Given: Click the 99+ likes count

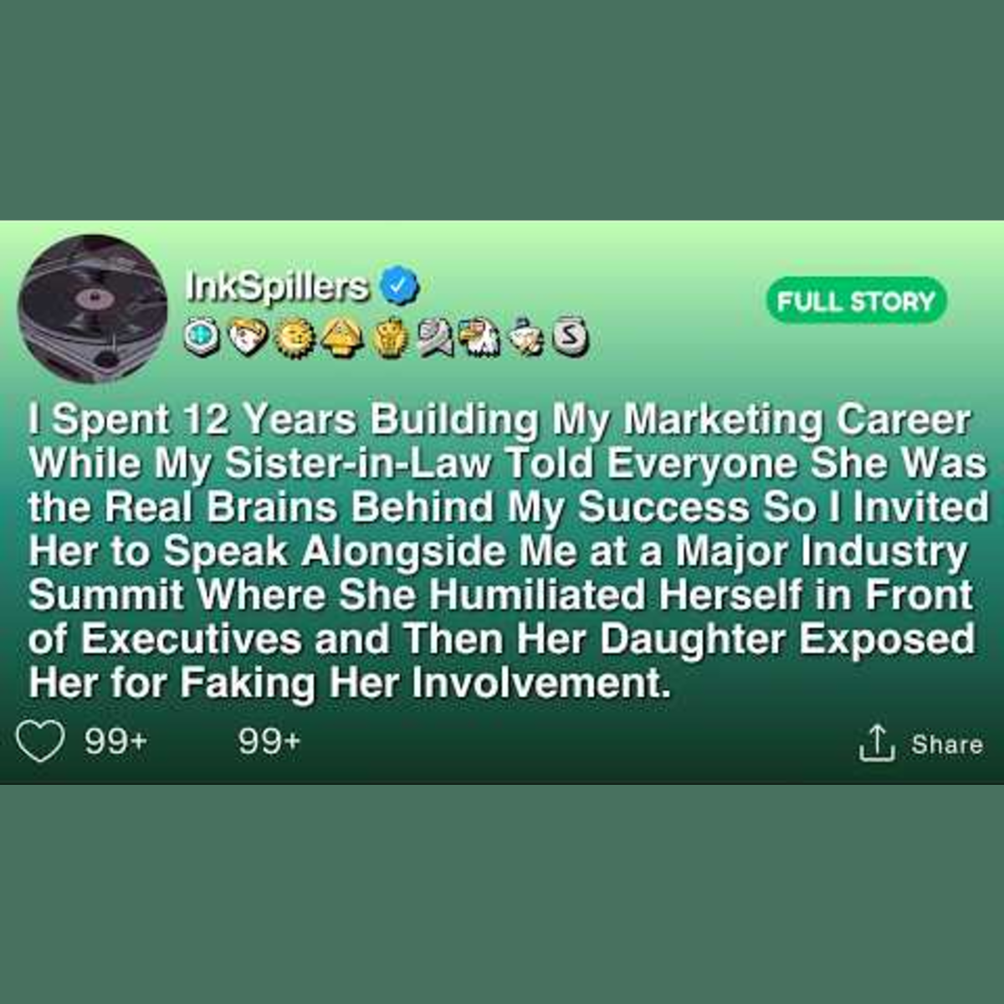Looking at the screenshot, I should click(x=116, y=741).
